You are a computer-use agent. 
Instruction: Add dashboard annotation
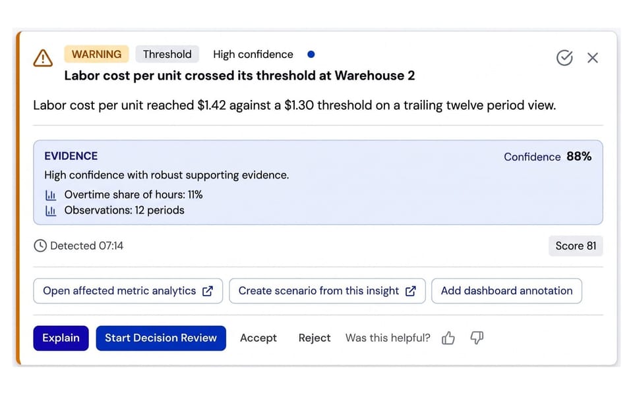506,291
